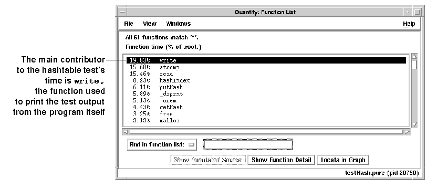Select the write function row
The image size is (437, 189).
pyautogui.click(x=266, y=60)
